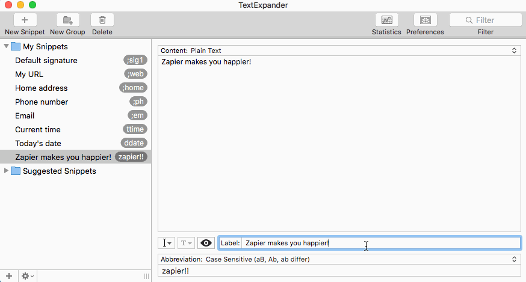Open the Statistics chart icon
526x282 pixels.
tap(387, 20)
